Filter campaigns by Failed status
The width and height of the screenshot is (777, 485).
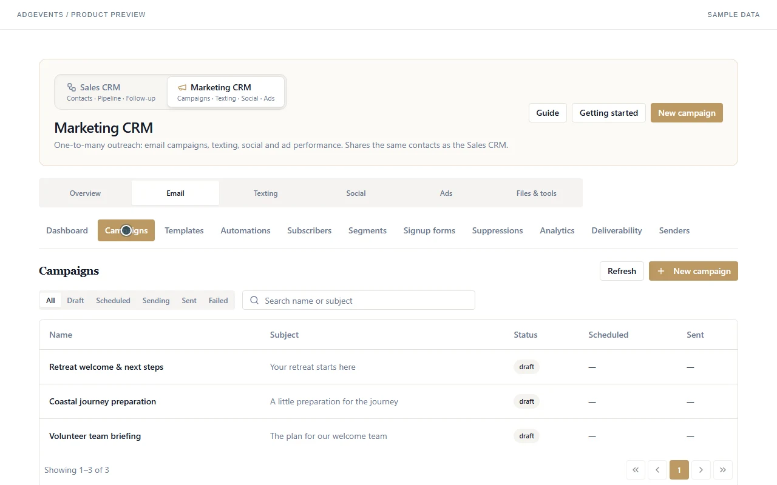coord(218,300)
